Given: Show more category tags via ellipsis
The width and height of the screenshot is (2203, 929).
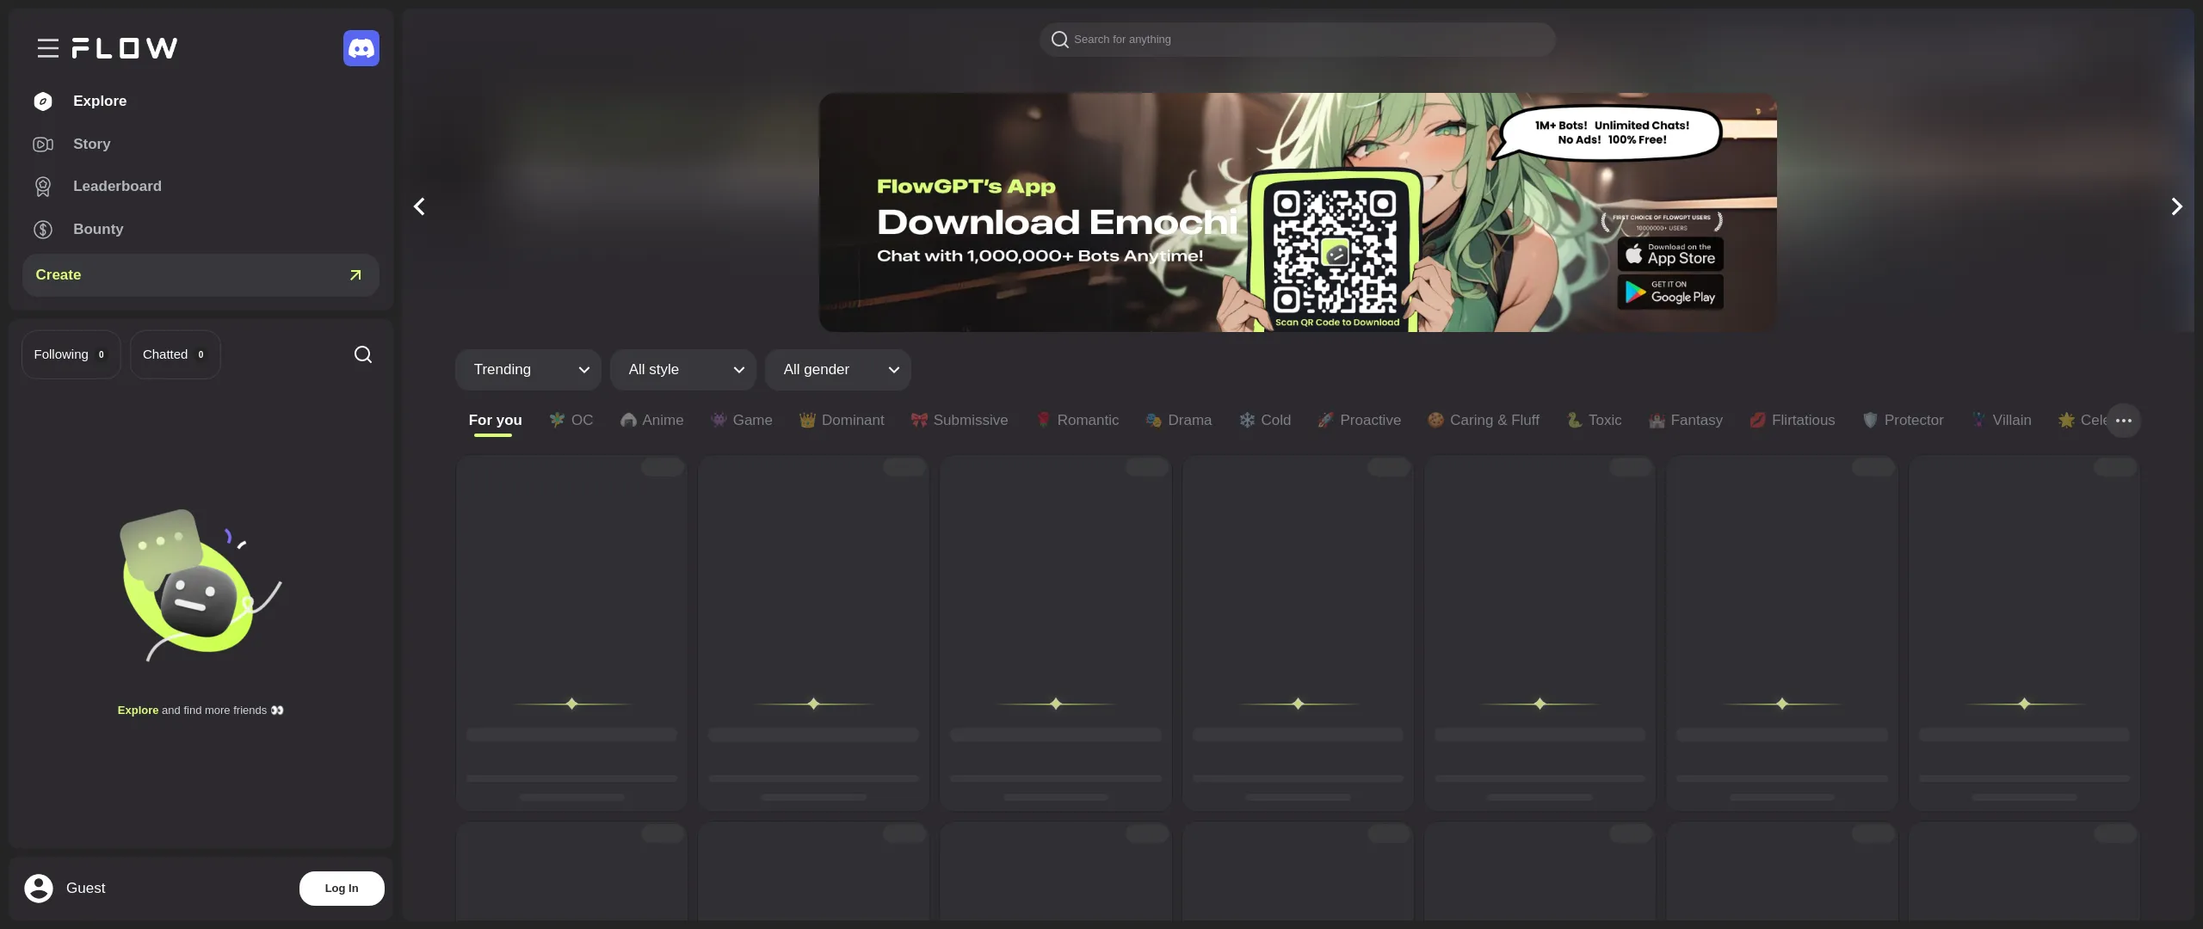Looking at the screenshot, I should tap(2124, 421).
